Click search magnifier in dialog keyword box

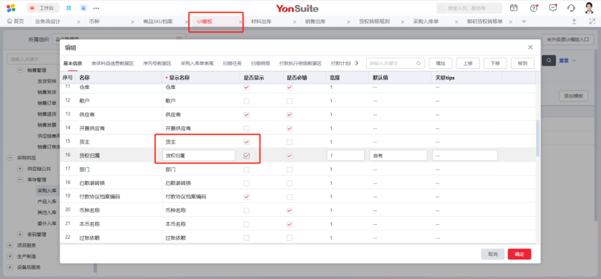point(419,63)
